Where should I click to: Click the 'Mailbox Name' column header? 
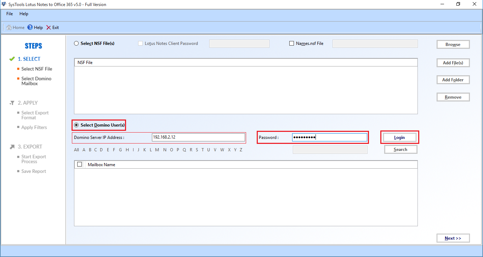point(251,164)
